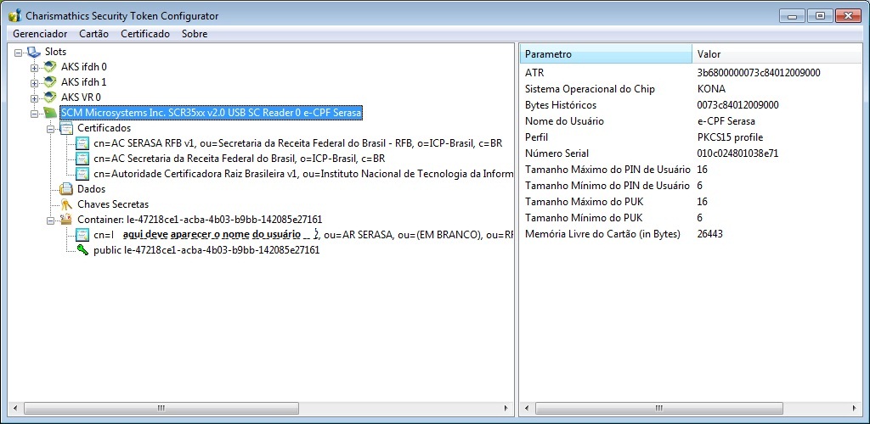
Task: Click the ATR value 3b6800000073c84012009000
Action: 759,73
